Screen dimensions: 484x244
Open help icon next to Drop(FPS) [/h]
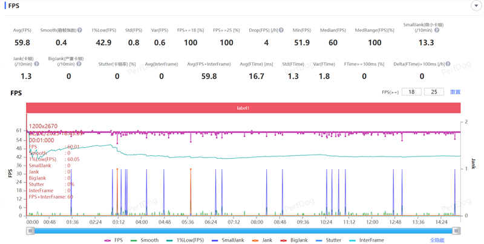283,30
